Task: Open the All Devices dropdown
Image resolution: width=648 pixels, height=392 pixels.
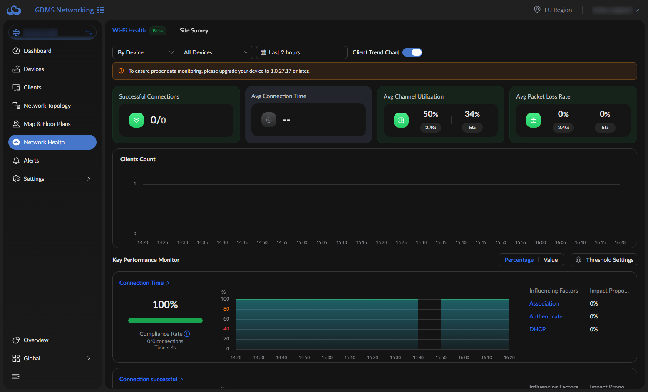Action: 216,52
